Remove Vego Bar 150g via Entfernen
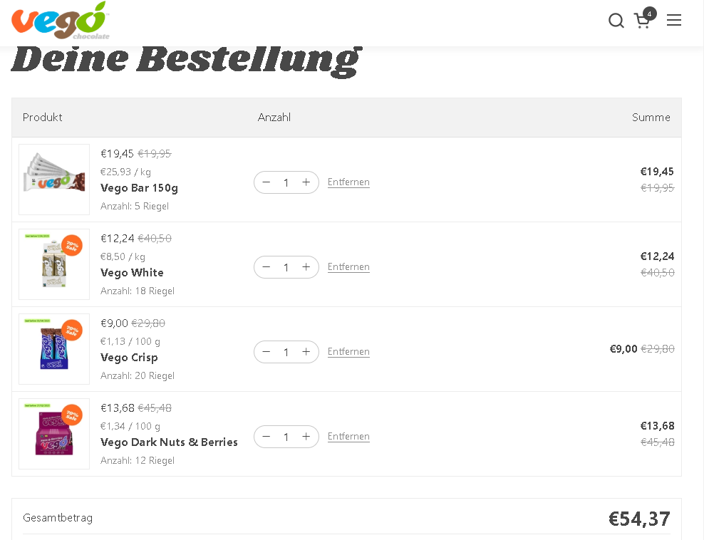The height and width of the screenshot is (540, 704). pyautogui.click(x=348, y=182)
